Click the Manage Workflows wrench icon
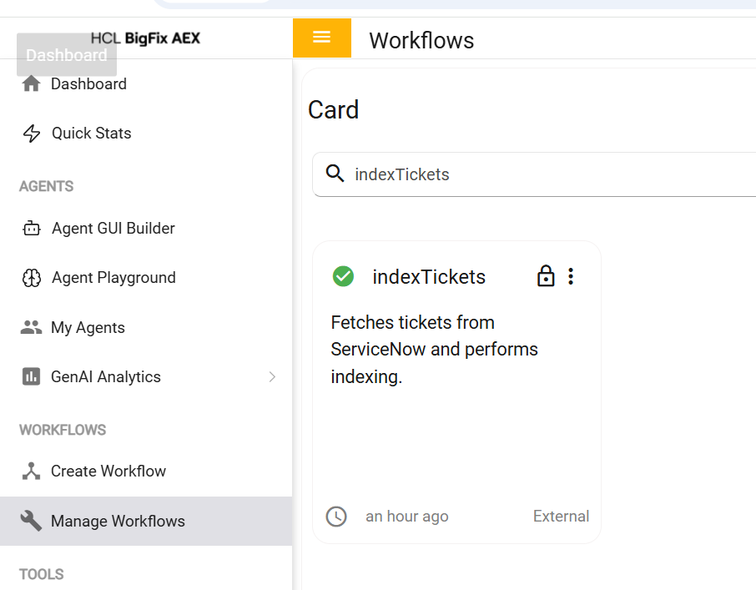The height and width of the screenshot is (590, 756). [x=31, y=522]
